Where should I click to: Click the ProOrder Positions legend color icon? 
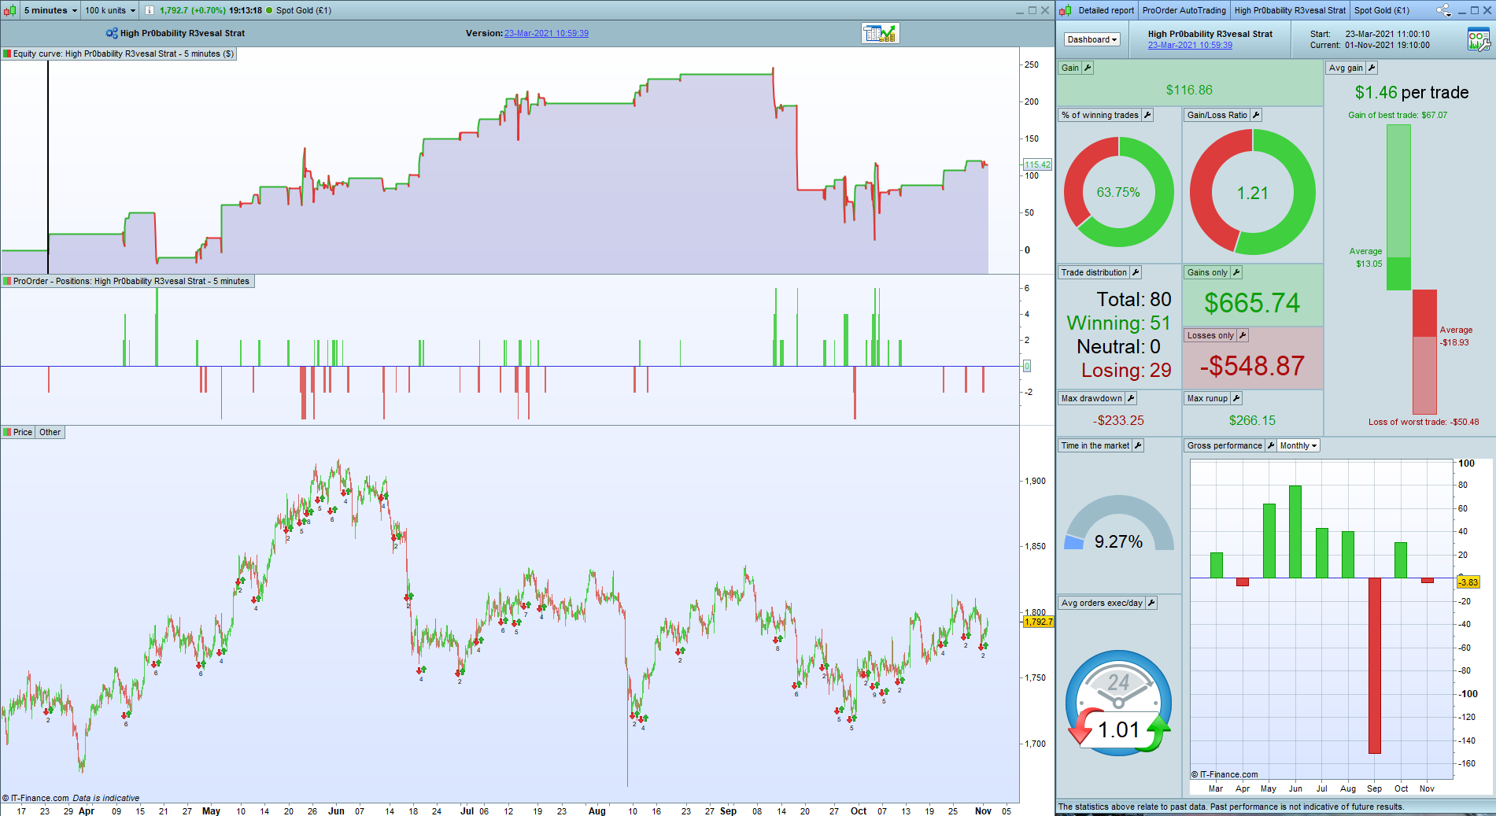[7, 281]
